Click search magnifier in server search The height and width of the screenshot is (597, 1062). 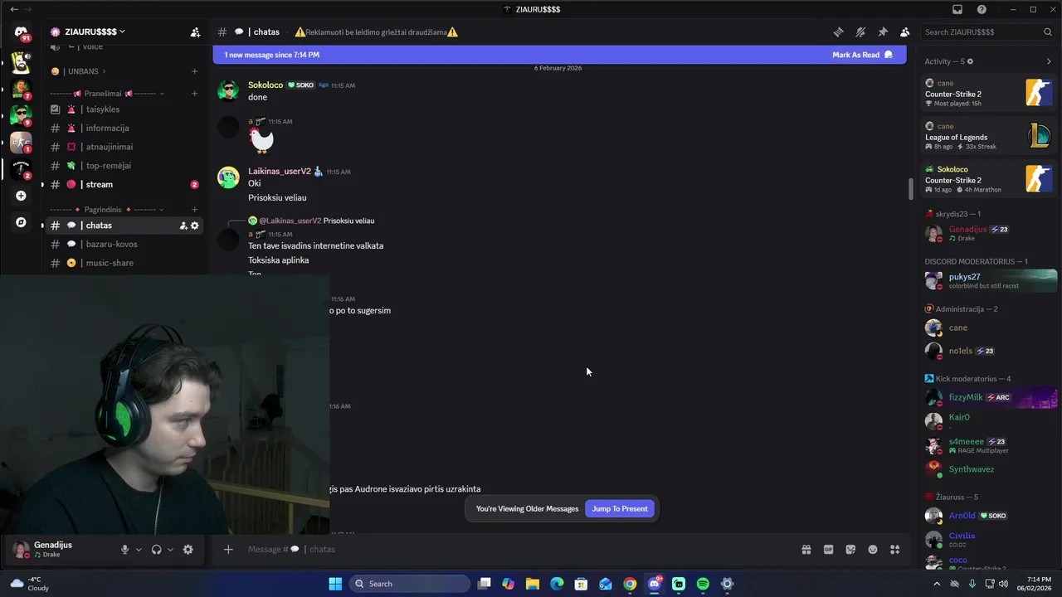click(x=1048, y=32)
